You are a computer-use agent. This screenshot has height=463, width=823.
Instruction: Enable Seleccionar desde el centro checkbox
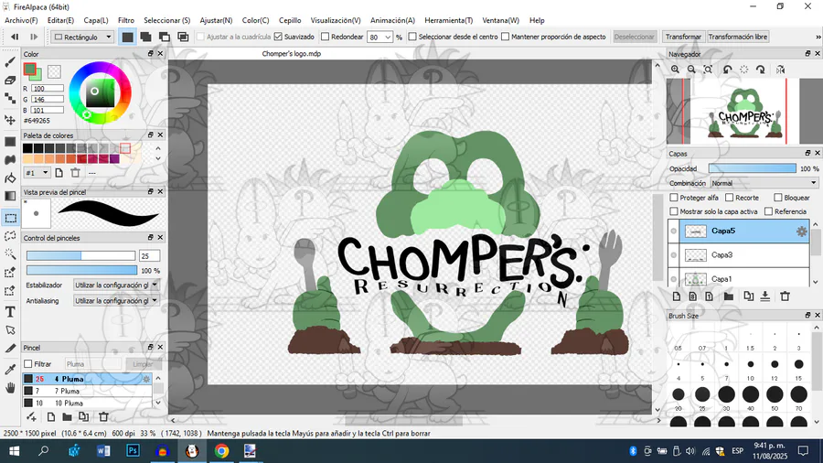tap(412, 37)
